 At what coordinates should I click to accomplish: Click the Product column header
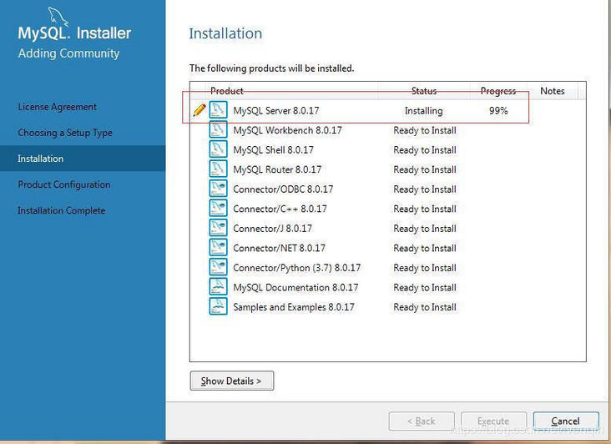227,91
